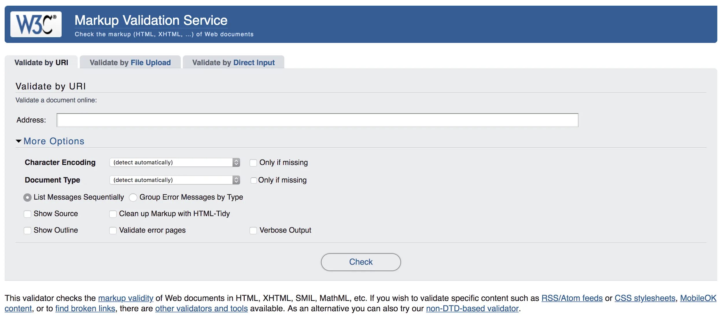723x318 pixels.
Task: Toggle Clean up Markup with HTML-Tidy
Action: pyautogui.click(x=112, y=213)
